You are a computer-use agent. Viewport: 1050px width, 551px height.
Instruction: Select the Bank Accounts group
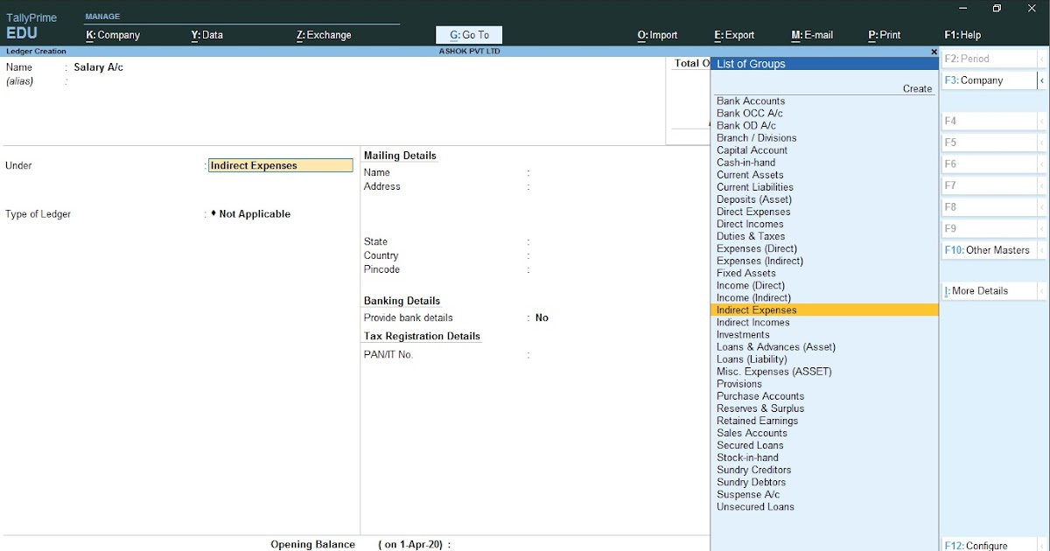751,101
